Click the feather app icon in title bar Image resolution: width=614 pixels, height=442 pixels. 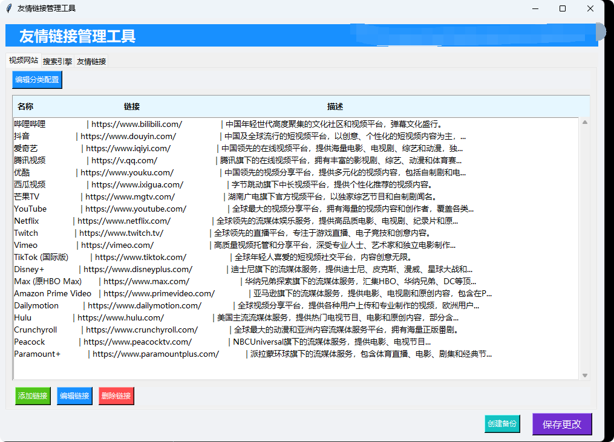pyautogui.click(x=9, y=8)
